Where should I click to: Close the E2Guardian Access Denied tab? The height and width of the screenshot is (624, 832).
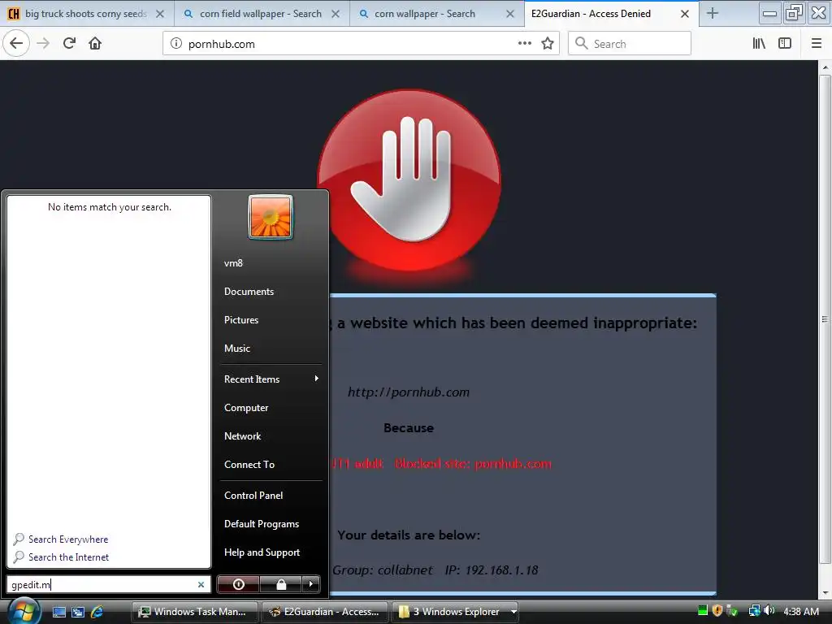(x=685, y=14)
